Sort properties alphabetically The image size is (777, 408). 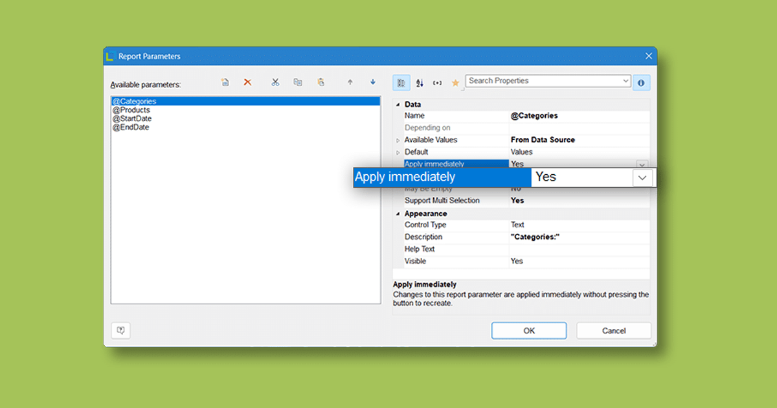[419, 82]
